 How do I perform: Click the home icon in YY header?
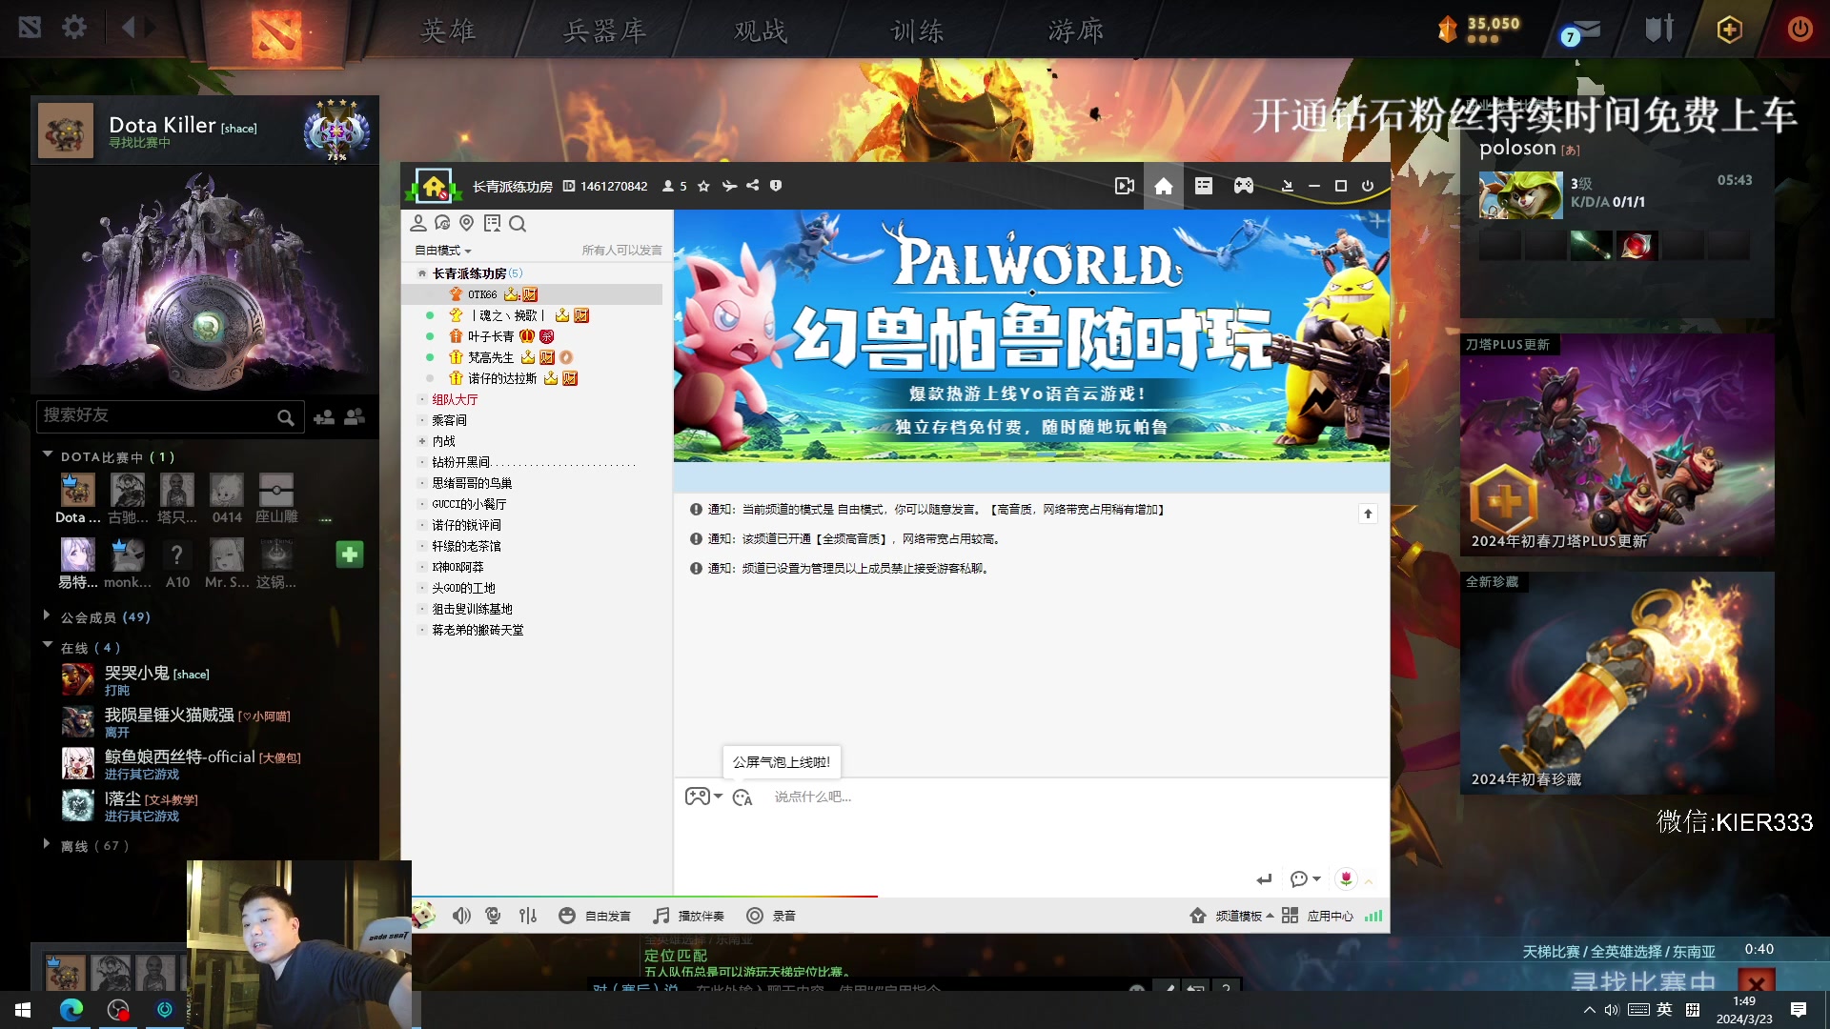[x=1164, y=186]
